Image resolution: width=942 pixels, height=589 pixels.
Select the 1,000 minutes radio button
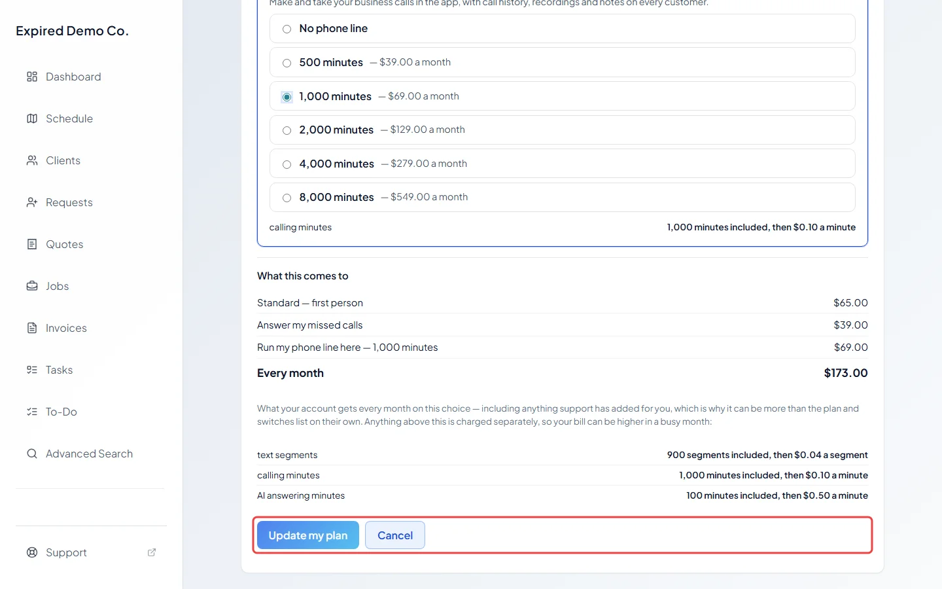(287, 97)
